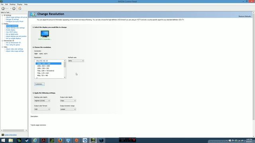Open the Desktop color depth dropdown
Image resolution: width=255 pixels, height=143 pixels.
click(x=42, y=100)
